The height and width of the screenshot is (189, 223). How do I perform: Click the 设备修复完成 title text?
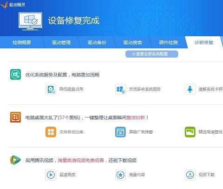74,20
